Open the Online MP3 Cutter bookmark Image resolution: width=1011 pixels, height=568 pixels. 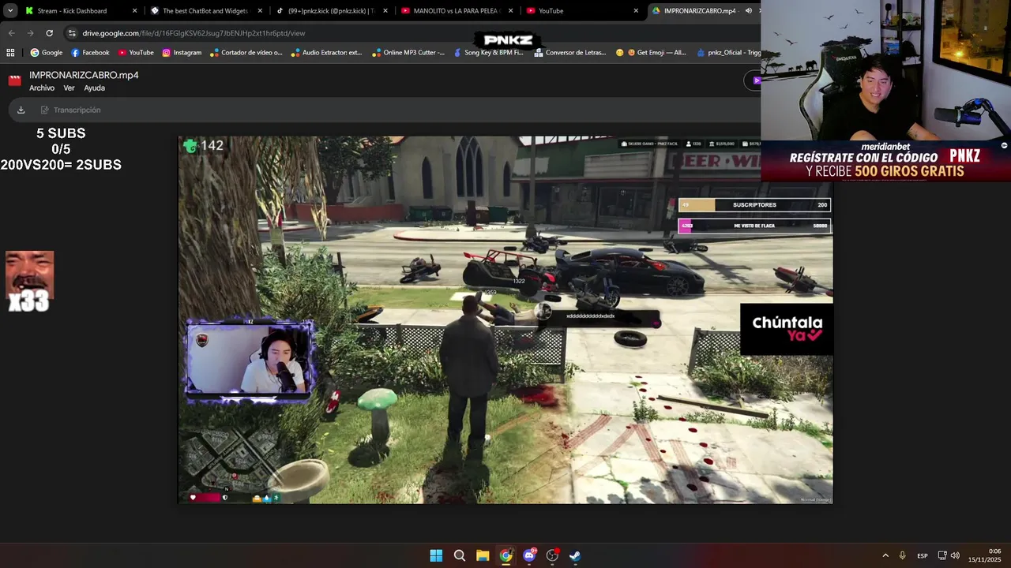408,53
